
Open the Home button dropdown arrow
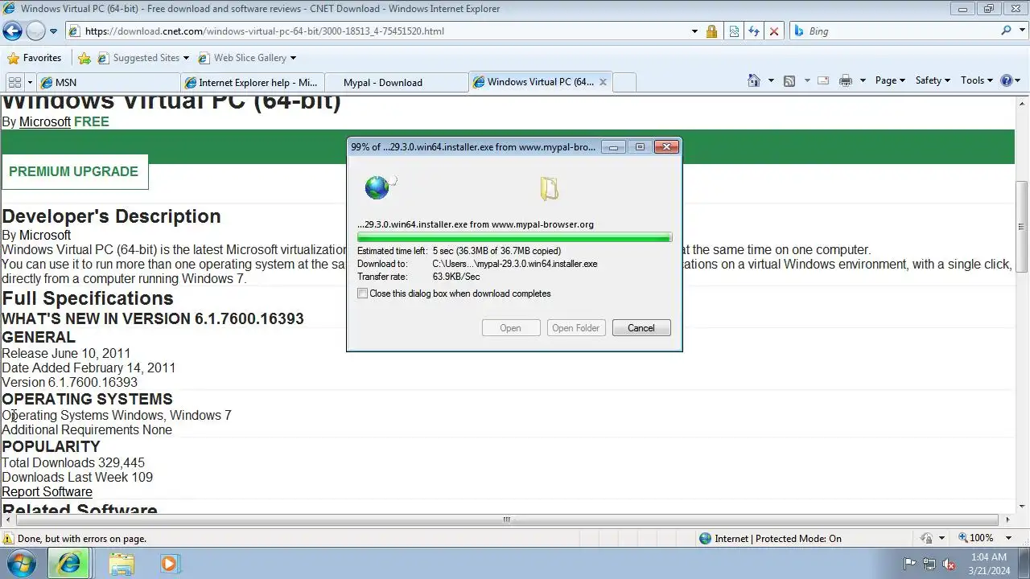pyautogui.click(x=771, y=80)
